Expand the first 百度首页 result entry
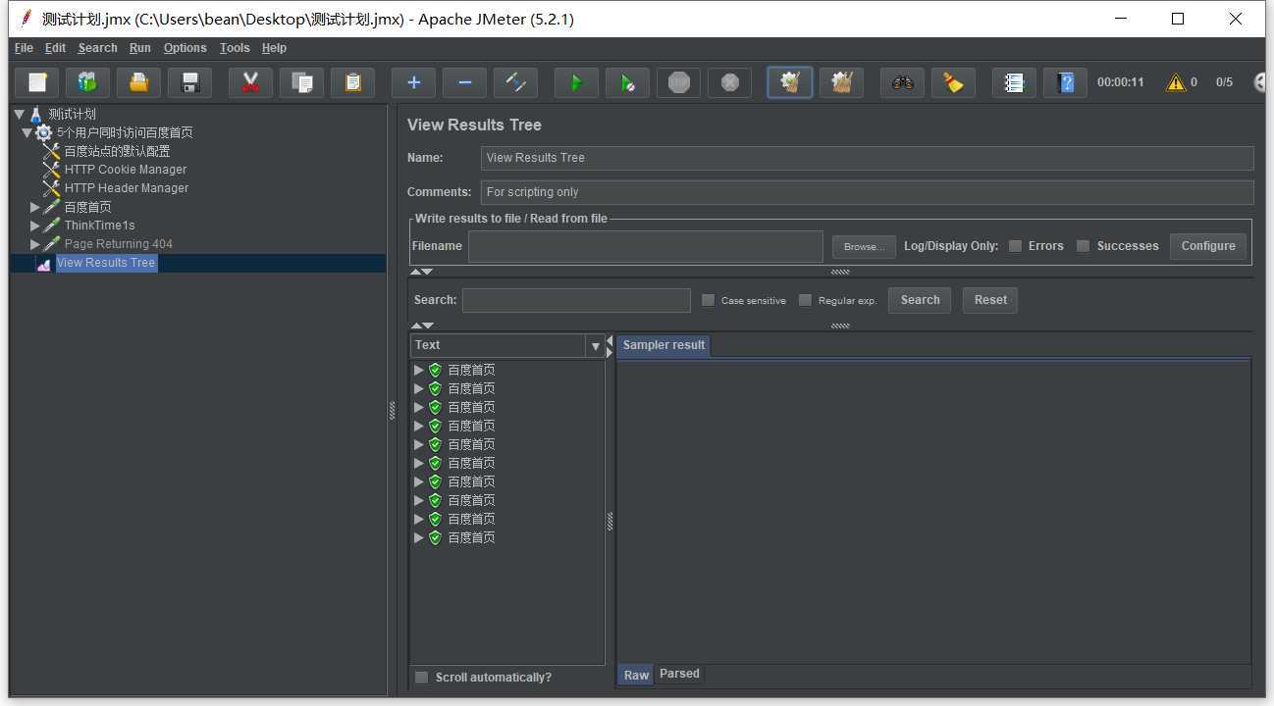1274x706 pixels. (x=419, y=370)
